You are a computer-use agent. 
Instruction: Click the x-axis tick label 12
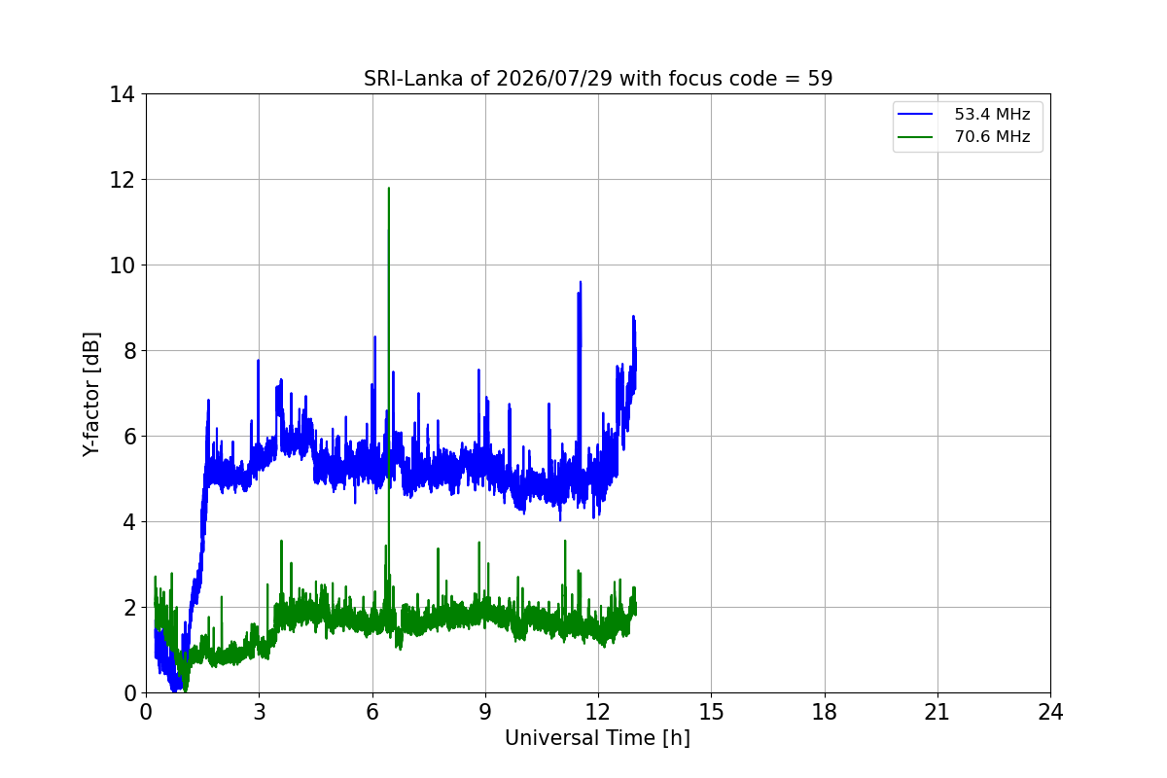pos(598,712)
